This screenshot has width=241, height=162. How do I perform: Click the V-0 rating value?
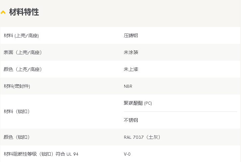coord(127,154)
